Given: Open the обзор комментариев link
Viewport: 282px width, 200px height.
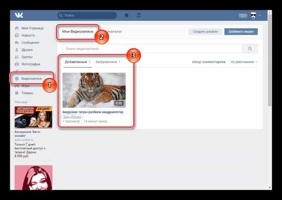Looking at the screenshot, I should pos(208,62).
